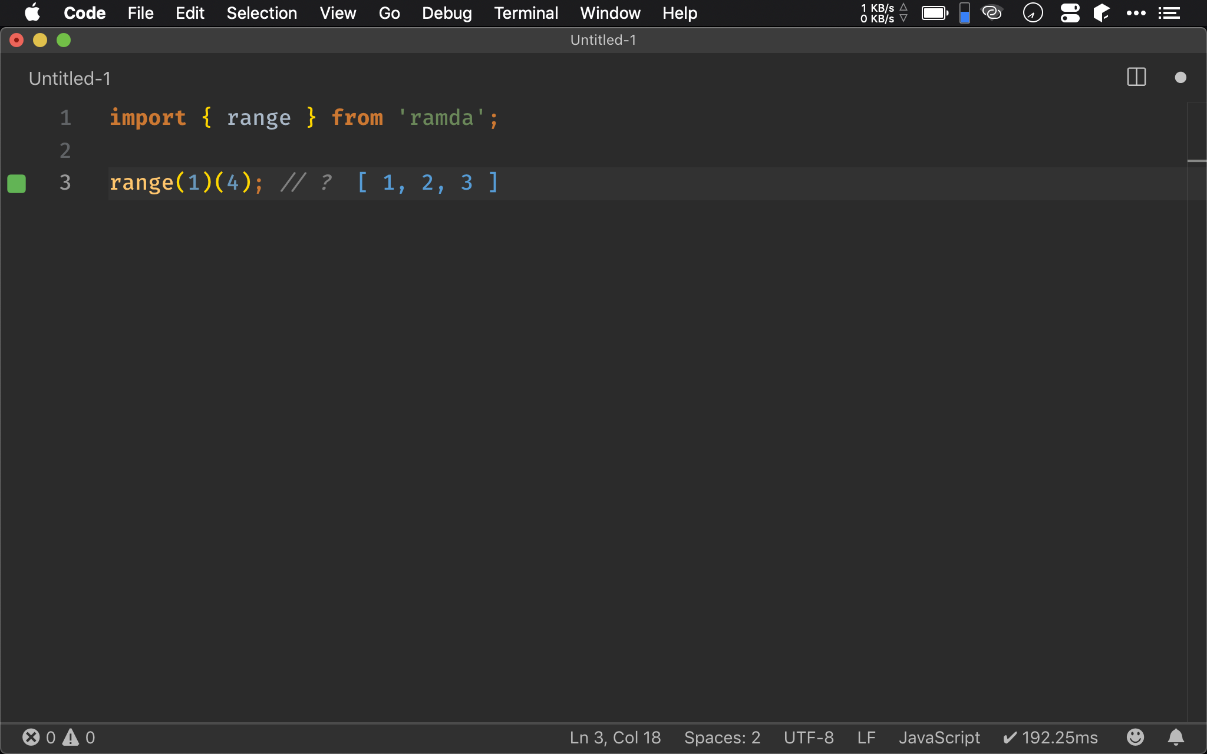
Task: Click the 192.25ms Quokka timing status
Action: click(x=1050, y=738)
